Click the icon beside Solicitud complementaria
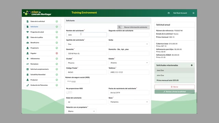219x123 pixels. 27,69
